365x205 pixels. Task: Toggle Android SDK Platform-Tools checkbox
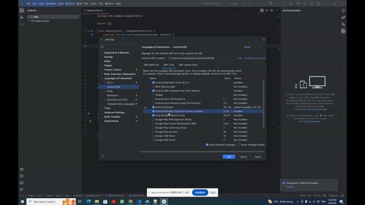coord(153,115)
